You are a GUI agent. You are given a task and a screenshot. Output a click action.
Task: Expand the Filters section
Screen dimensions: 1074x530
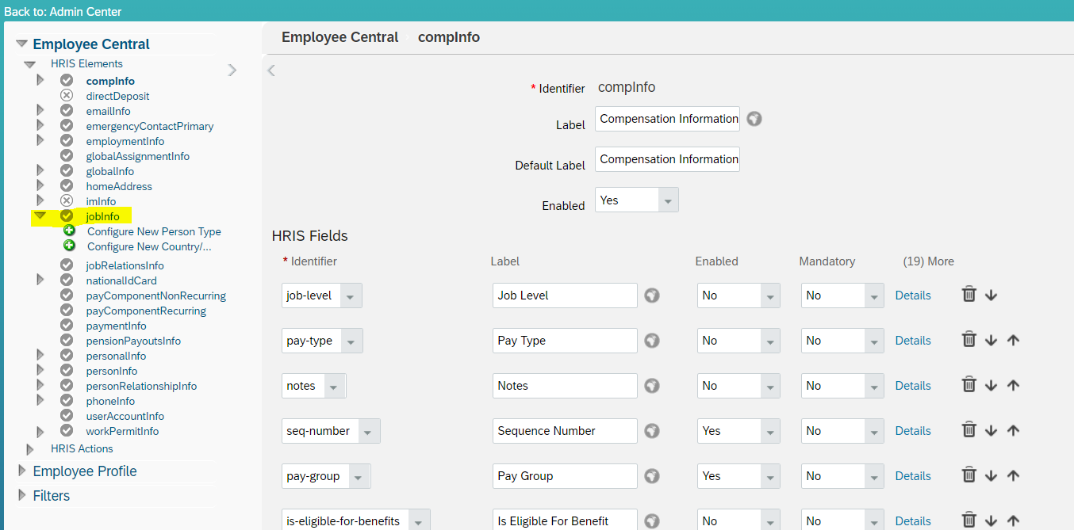[22, 496]
